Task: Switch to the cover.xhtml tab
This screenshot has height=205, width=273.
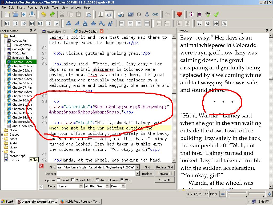Action: [x=54, y=31]
